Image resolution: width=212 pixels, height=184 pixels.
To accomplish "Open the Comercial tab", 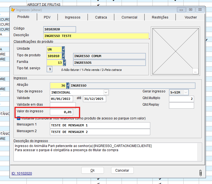I will [x=129, y=17].
